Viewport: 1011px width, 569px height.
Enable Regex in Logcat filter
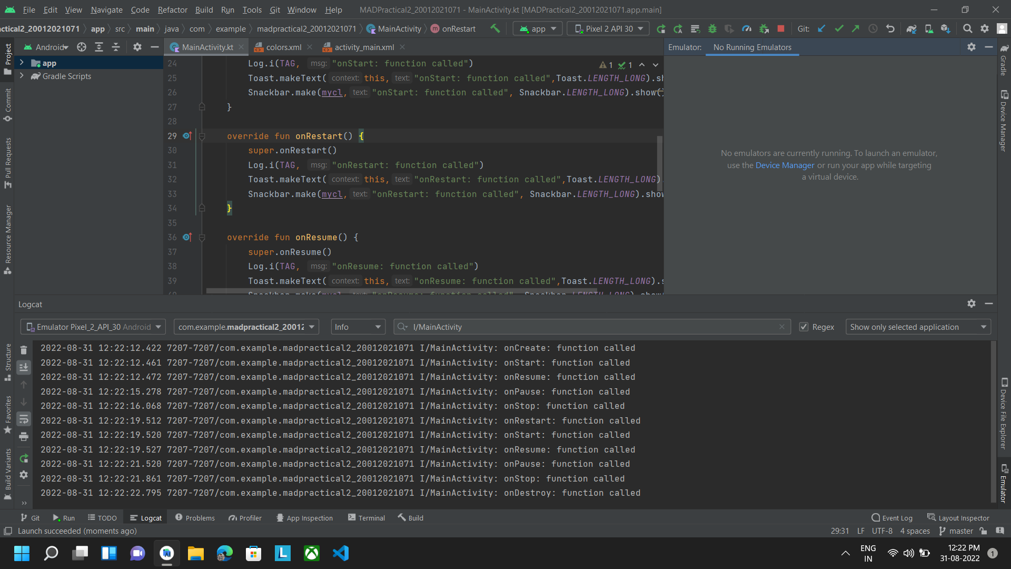click(804, 327)
